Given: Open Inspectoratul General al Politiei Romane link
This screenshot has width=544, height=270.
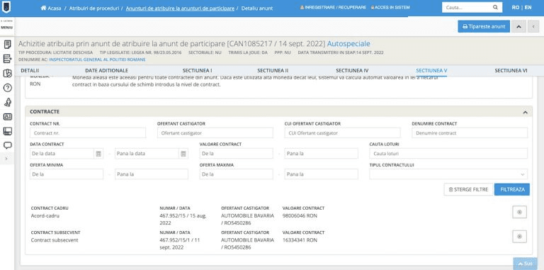Looking at the screenshot, I should pos(97,60).
